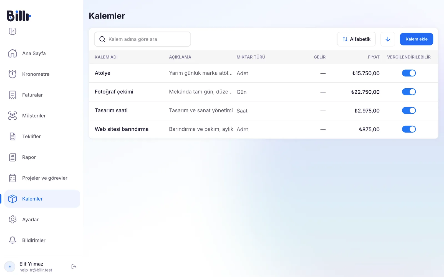
Task: Click the Bildirimler bell icon
Action: pyautogui.click(x=12, y=240)
